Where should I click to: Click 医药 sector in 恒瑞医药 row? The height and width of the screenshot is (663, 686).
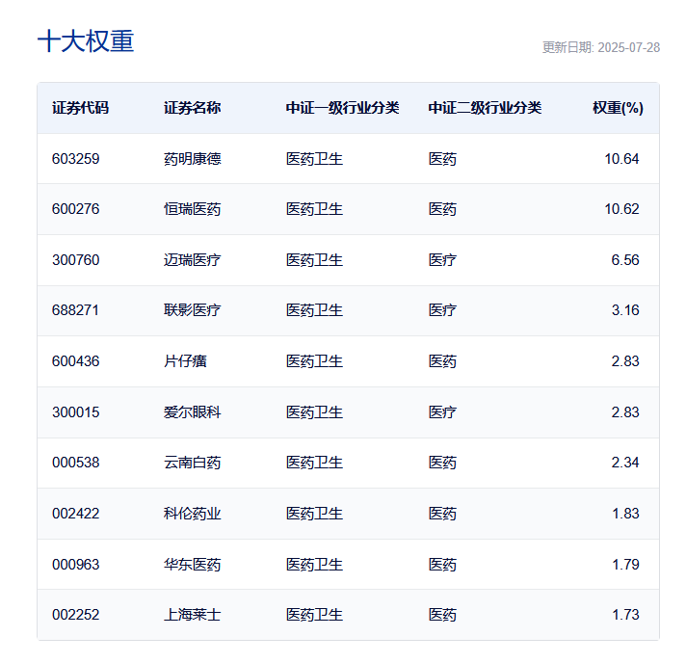442,209
